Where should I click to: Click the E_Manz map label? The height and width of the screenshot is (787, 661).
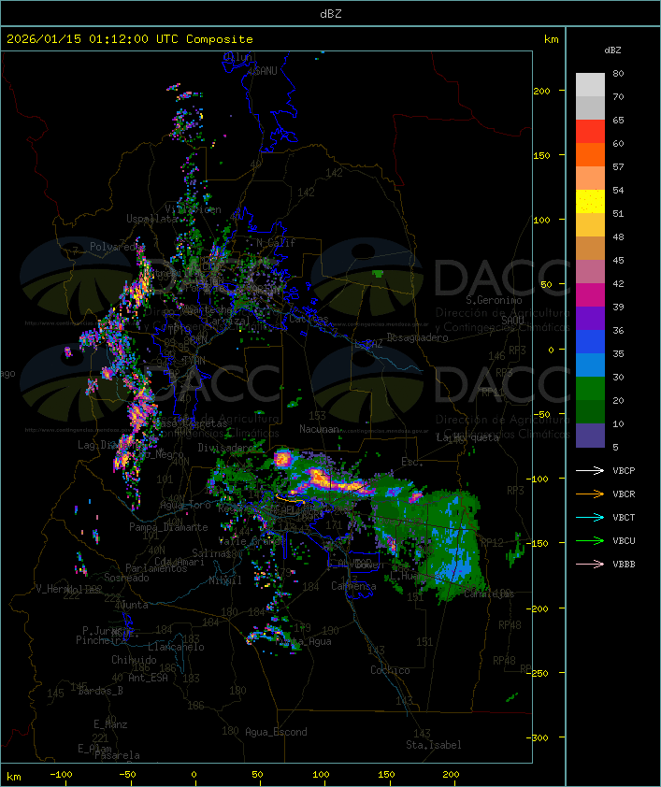[110, 724]
